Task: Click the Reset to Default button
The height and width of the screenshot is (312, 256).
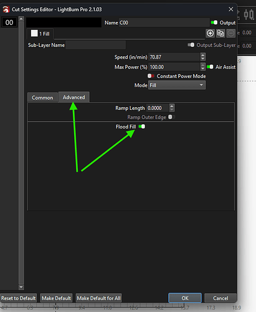Action: [19, 298]
